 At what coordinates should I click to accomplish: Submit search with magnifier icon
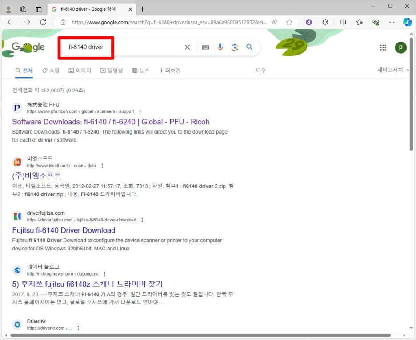click(x=249, y=47)
